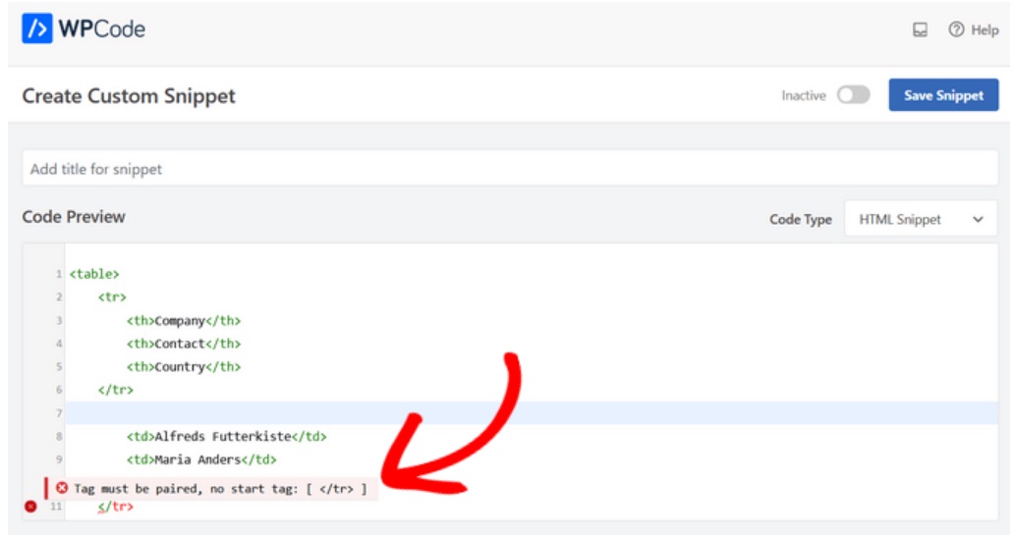
Task: Click the 'Tag must be paired' error message
Action: [x=220, y=488]
